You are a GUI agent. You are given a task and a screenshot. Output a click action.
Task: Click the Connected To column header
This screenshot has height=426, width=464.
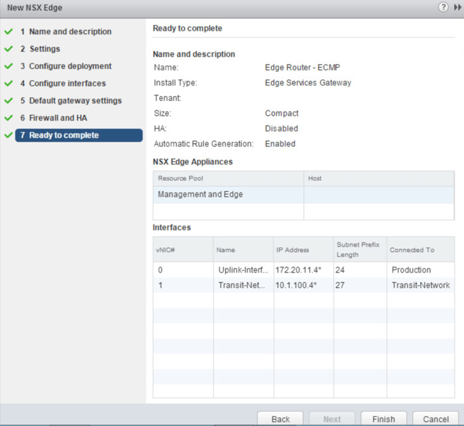coord(420,250)
